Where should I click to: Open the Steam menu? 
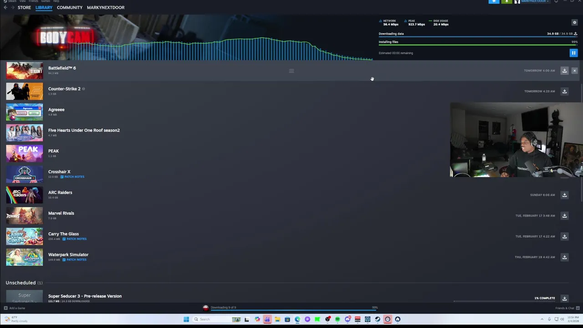(x=12, y=1)
